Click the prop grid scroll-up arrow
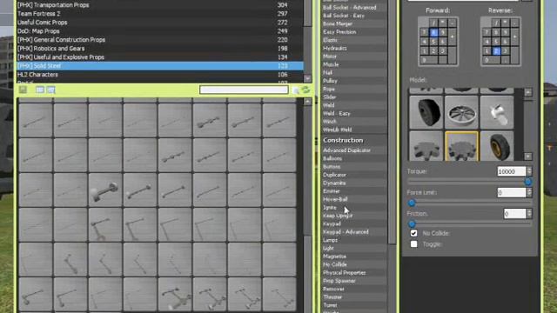This screenshot has width=557, height=313. point(307,102)
